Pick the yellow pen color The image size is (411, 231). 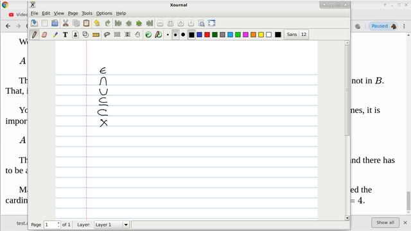tap(261, 35)
